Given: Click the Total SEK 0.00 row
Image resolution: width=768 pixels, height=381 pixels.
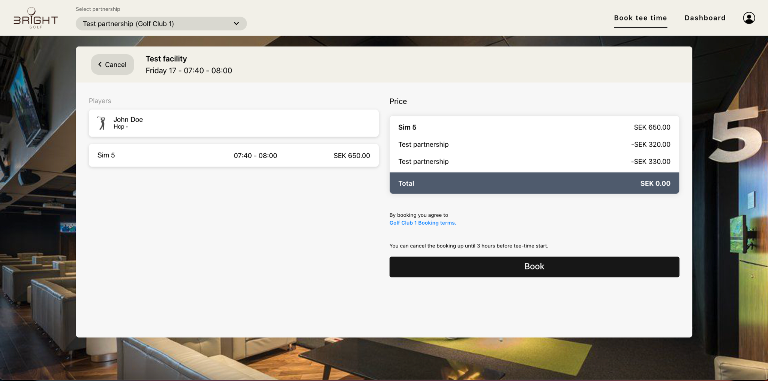Looking at the screenshot, I should (534, 183).
